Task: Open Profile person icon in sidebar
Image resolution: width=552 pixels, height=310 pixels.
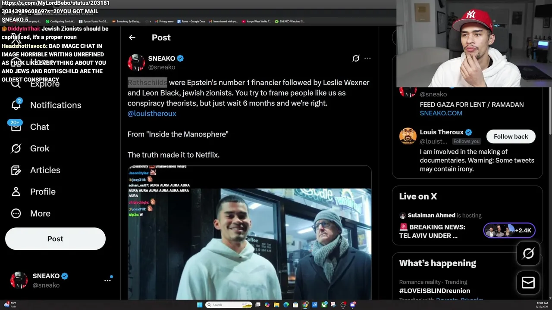Action: 16,192
